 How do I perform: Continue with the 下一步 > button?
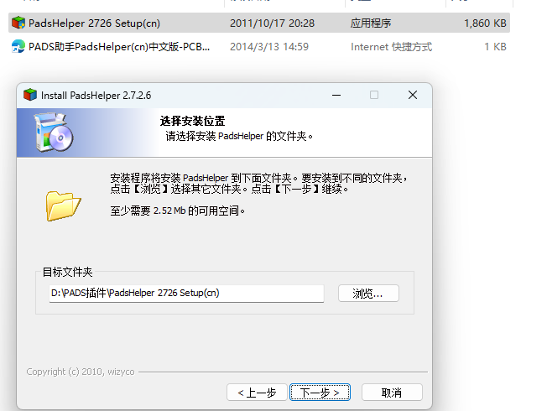(x=320, y=393)
